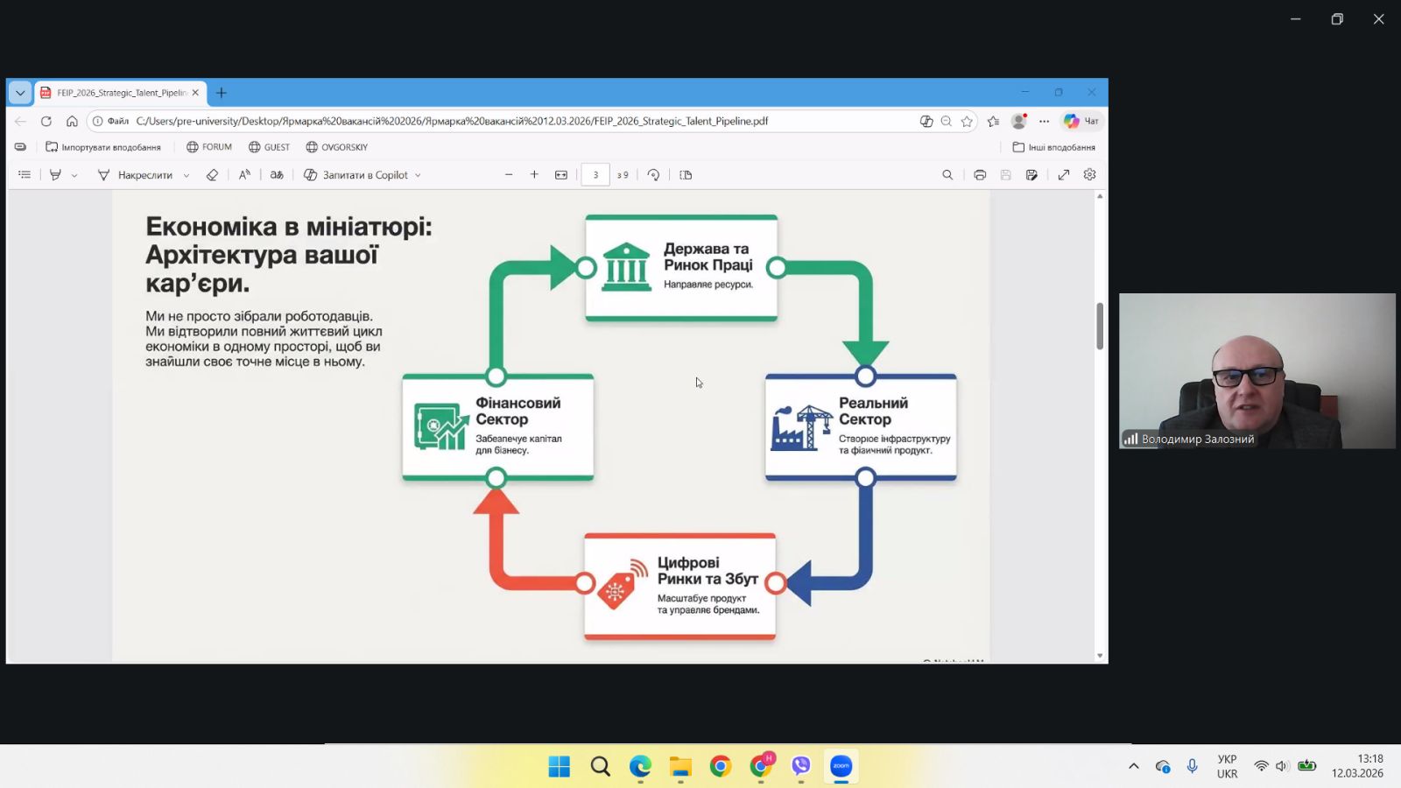This screenshot has height=788, width=1401.
Task: Open the OVGORSKIY bookmark link
Action: (336, 147)
